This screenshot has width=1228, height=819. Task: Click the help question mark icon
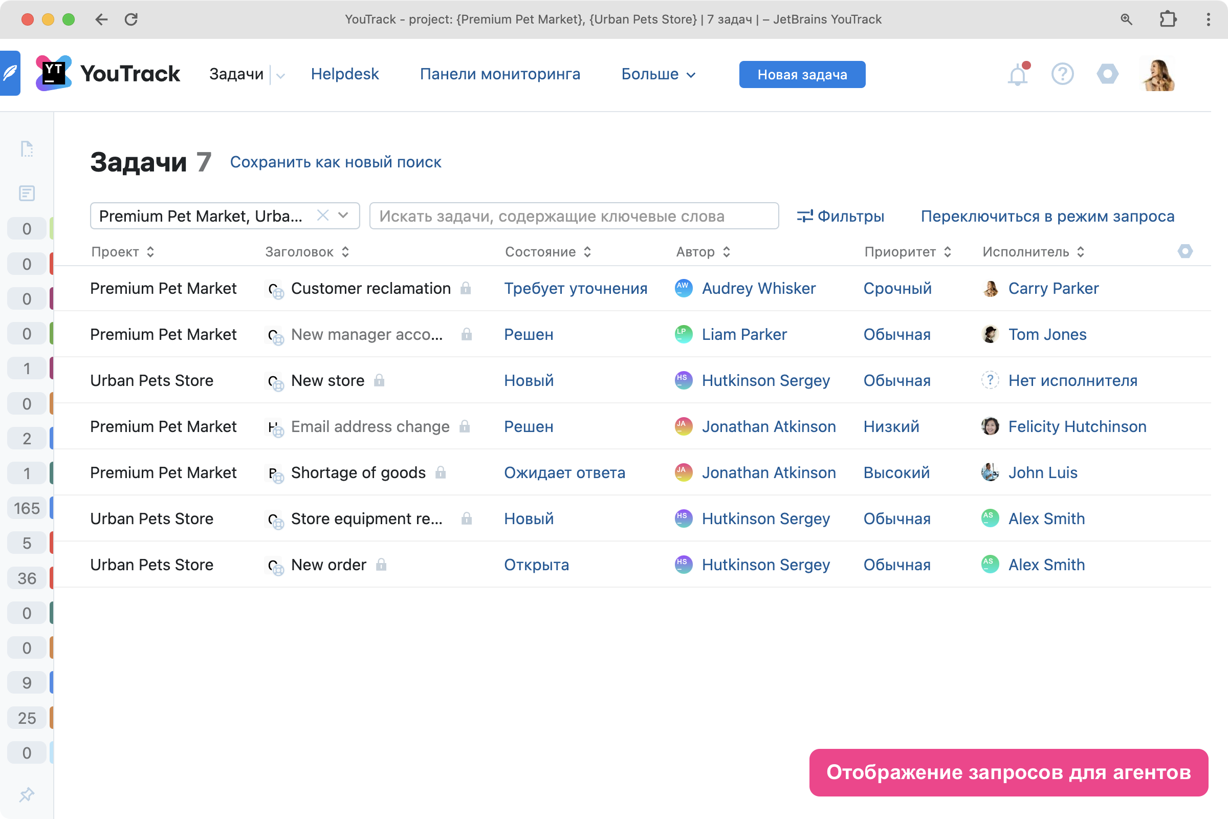click(x=1062, y=74)
